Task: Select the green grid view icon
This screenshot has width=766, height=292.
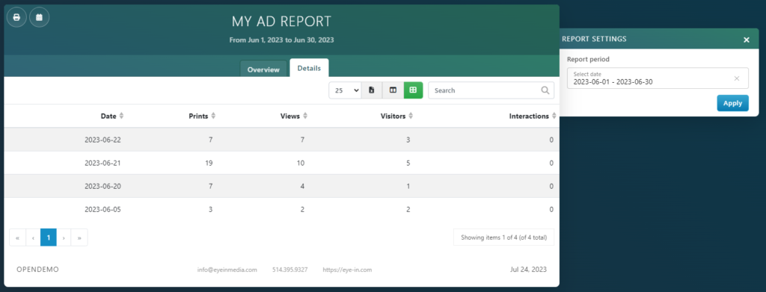Action: [413, 90]
